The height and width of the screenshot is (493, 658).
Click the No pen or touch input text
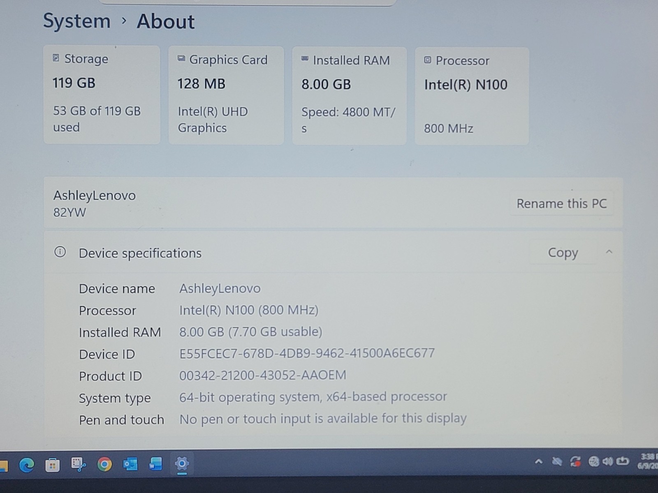(x=323, y=419)
